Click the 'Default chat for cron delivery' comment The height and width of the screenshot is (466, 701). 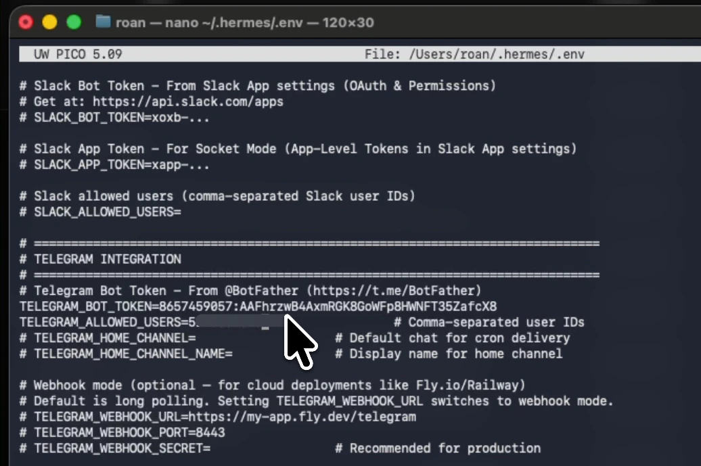459,338
